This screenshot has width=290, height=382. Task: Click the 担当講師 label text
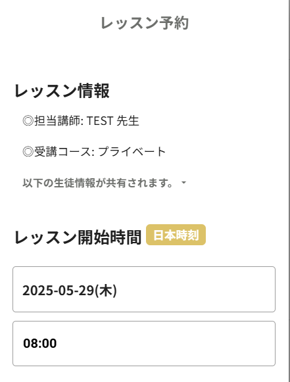57,120
